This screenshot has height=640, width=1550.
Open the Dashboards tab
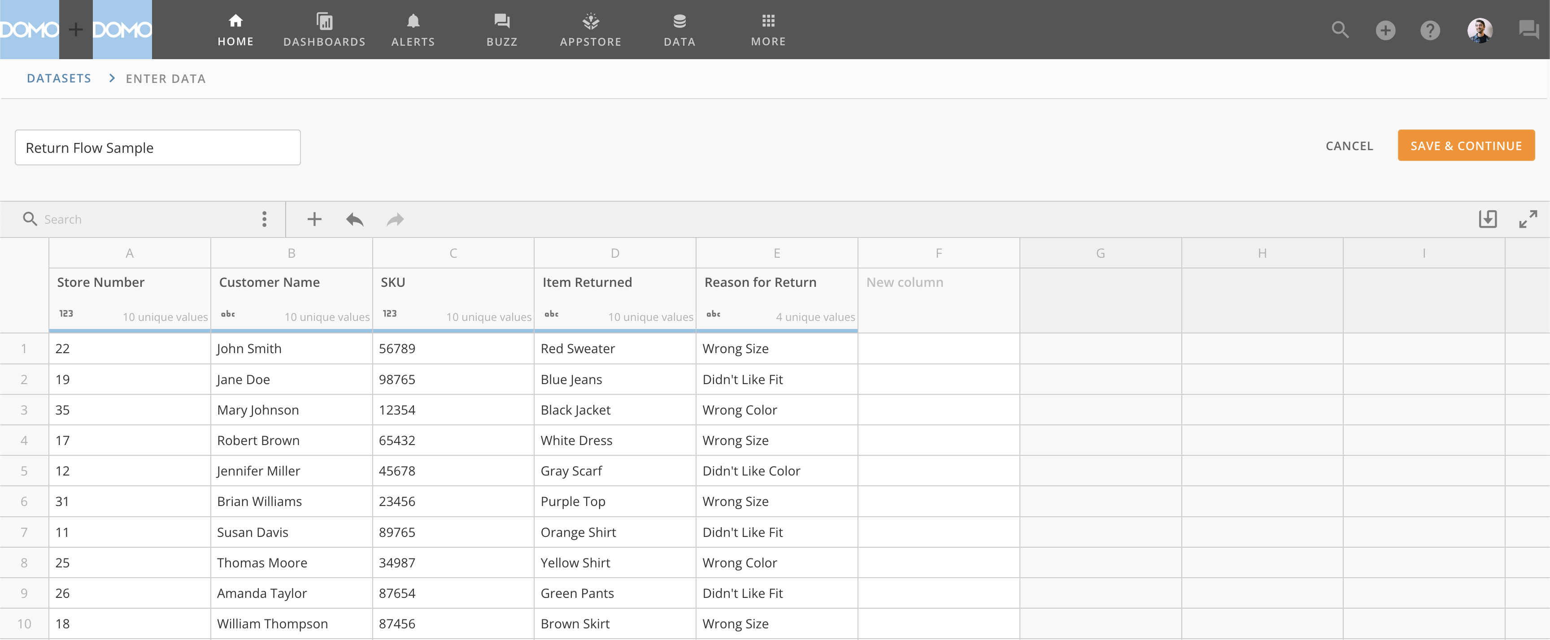324,30
